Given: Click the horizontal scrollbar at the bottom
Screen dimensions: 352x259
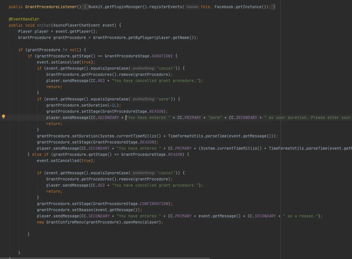Looking at the screenshot, I should click(105, 258).
